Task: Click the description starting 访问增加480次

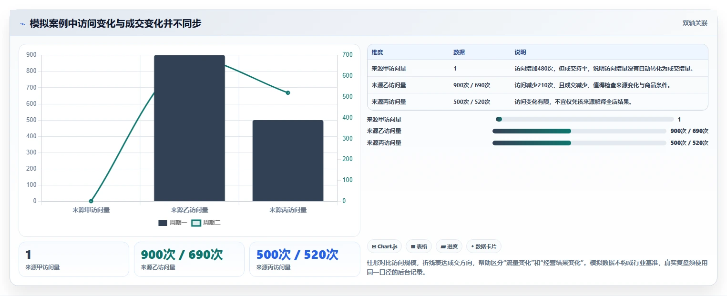Action: 604,69
